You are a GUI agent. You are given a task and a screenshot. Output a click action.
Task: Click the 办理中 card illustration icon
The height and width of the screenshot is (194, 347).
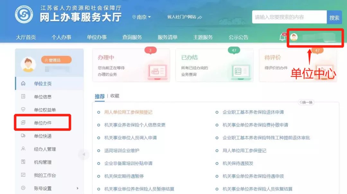(157, 72)
